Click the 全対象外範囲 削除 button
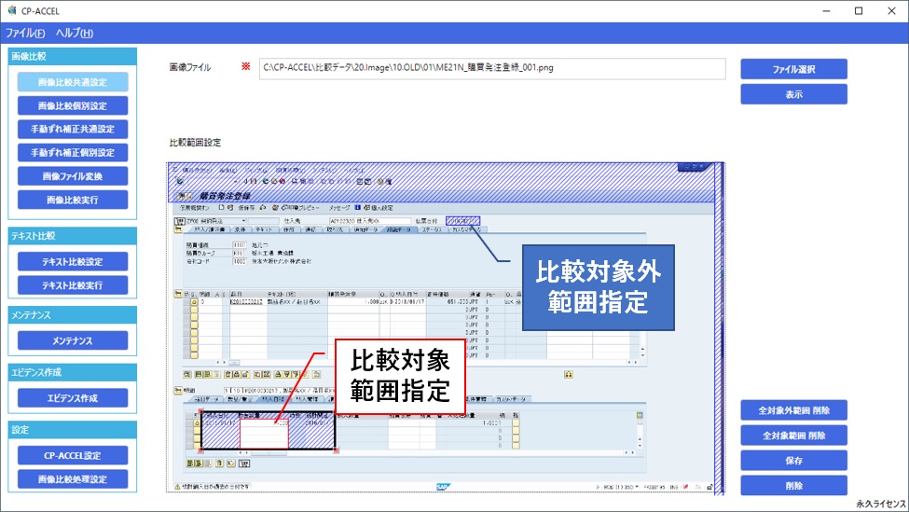This screenshot has height=512, width=909. pos(793,410)
